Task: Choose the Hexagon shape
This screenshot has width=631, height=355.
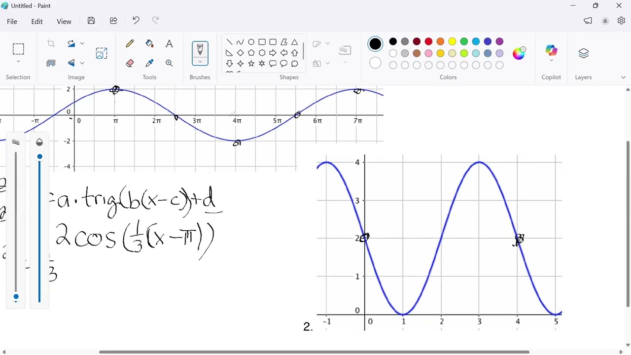Action: pos(262,53)
